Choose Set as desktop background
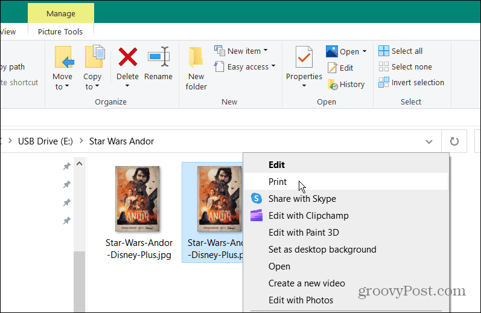481x313 pixels. [x=346, y=249]
